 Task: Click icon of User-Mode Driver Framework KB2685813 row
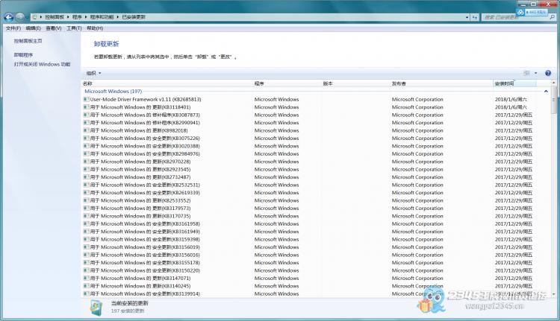click(86, 99)
